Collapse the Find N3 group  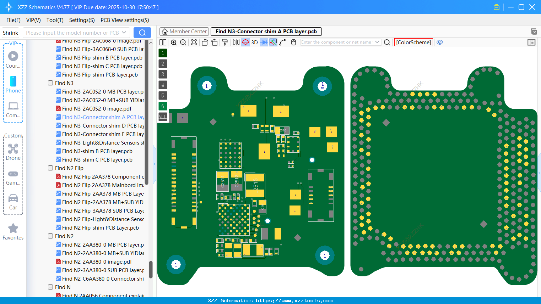pyautogui.click(x=50, y=83)
